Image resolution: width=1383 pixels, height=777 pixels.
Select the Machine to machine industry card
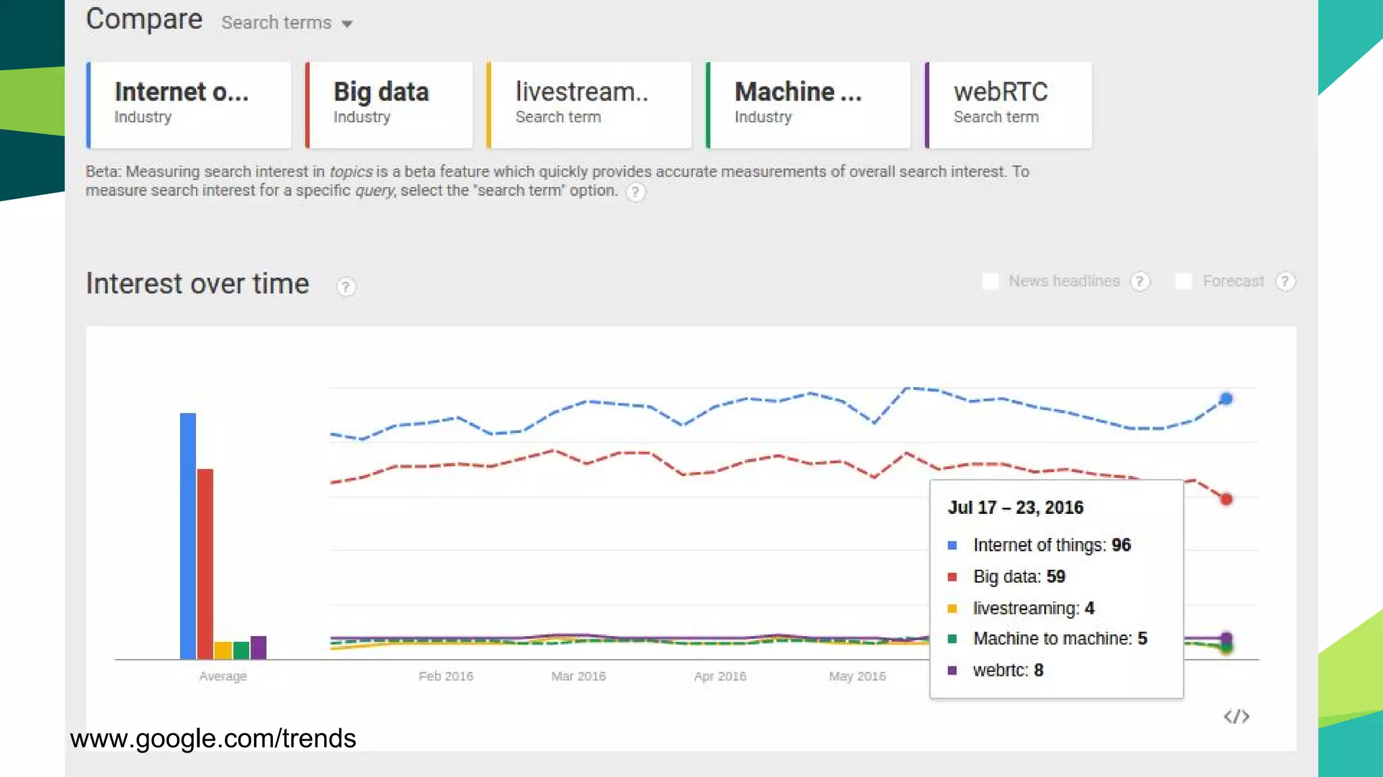(x=808, y=105)
